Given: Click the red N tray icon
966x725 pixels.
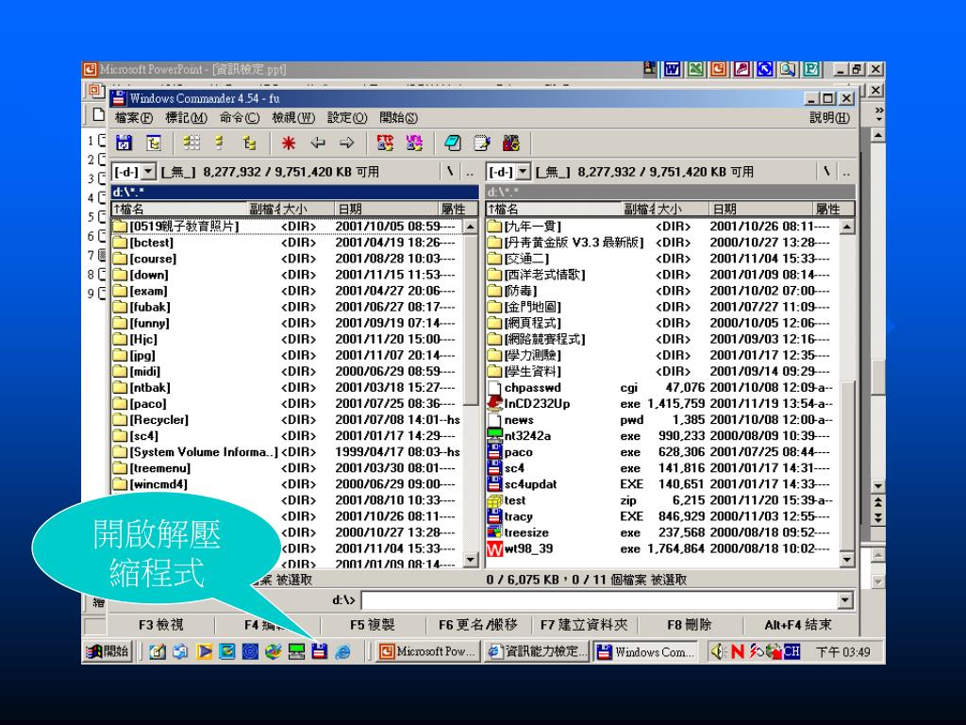Looking at the screenshot, I should coord(738,651).
